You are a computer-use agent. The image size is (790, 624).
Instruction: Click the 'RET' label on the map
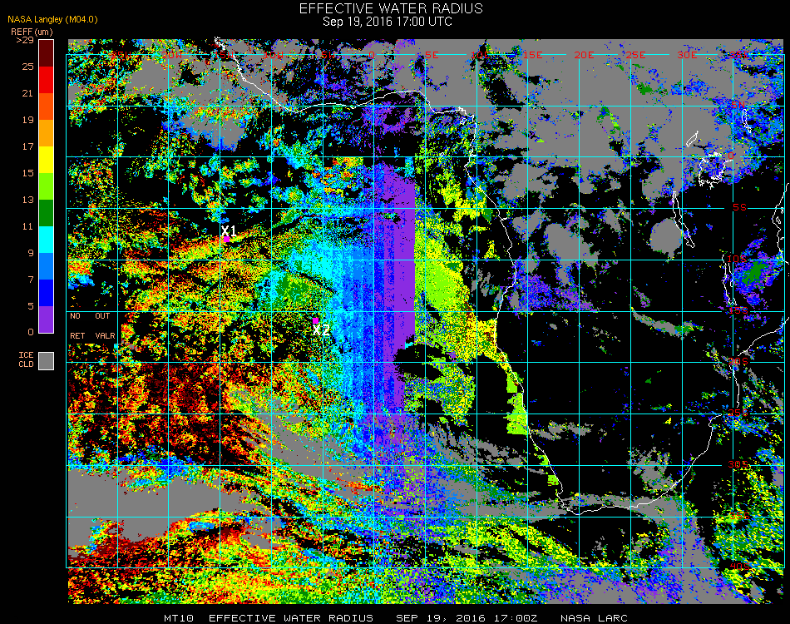(x=77, y=335)
